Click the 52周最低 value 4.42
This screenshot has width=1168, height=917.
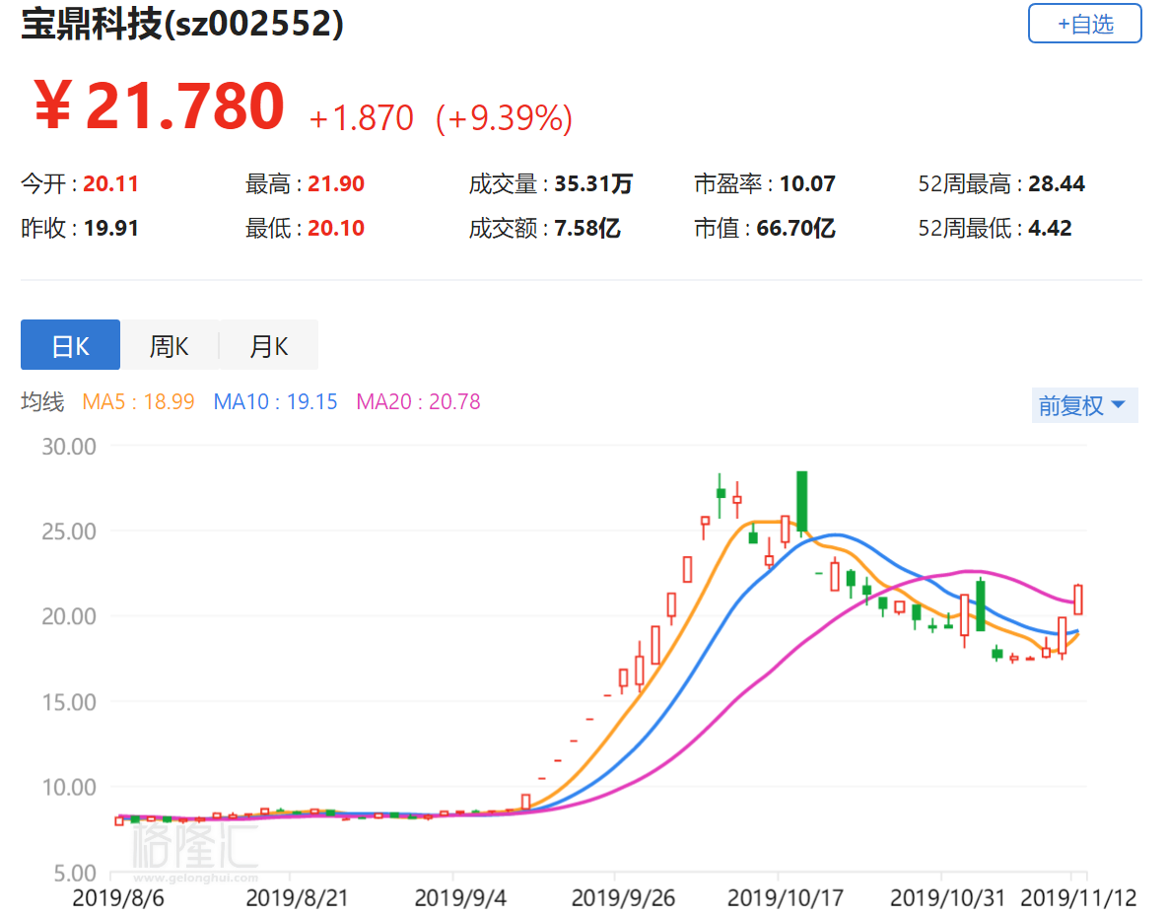coord(1050,228)
